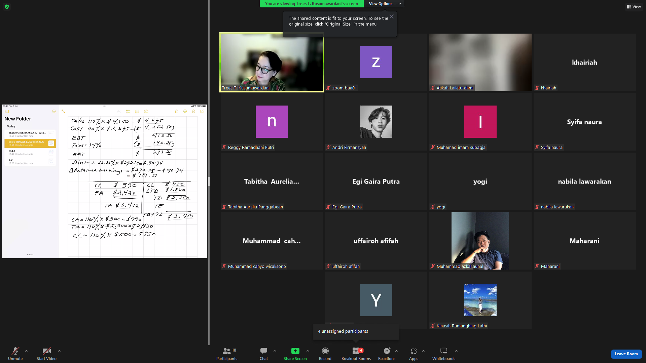The width and height of the screenshot is (646, 363).
Task: Click the camera icon in the Notes toolbar
Action: (x=146, y=111)
